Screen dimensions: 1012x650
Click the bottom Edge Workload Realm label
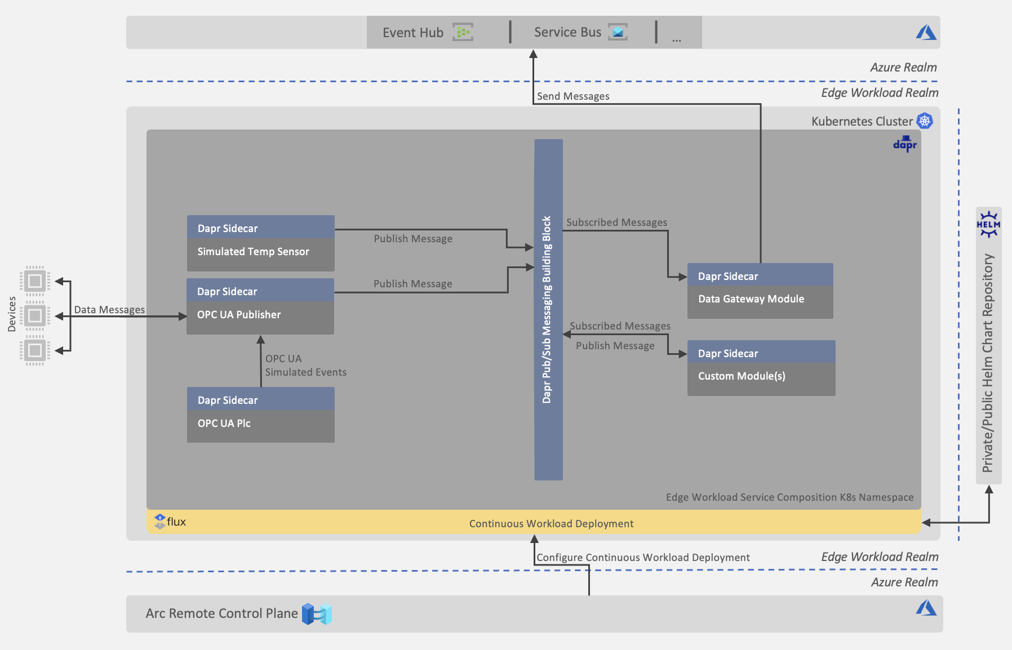pyautogui.click(x=880, y=557)
